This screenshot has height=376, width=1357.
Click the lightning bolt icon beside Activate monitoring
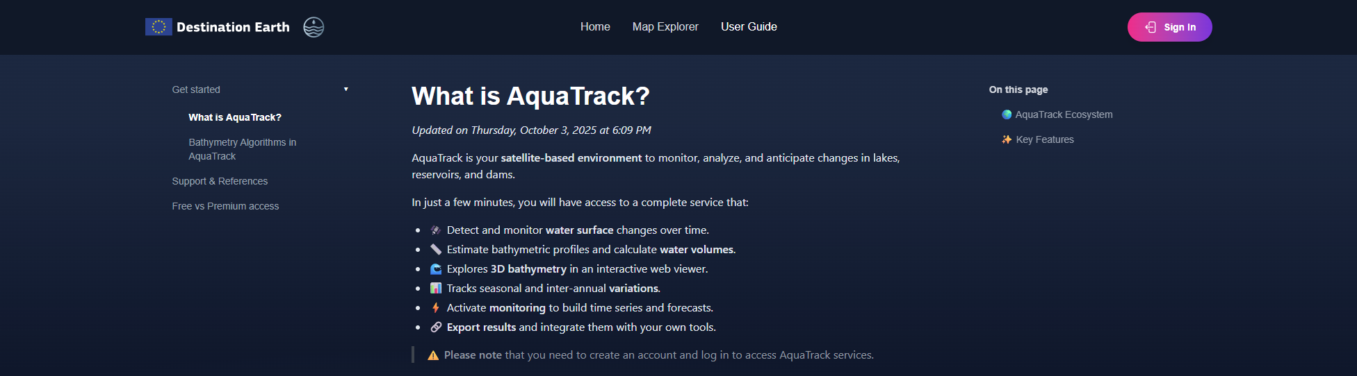tap(436, 308)
